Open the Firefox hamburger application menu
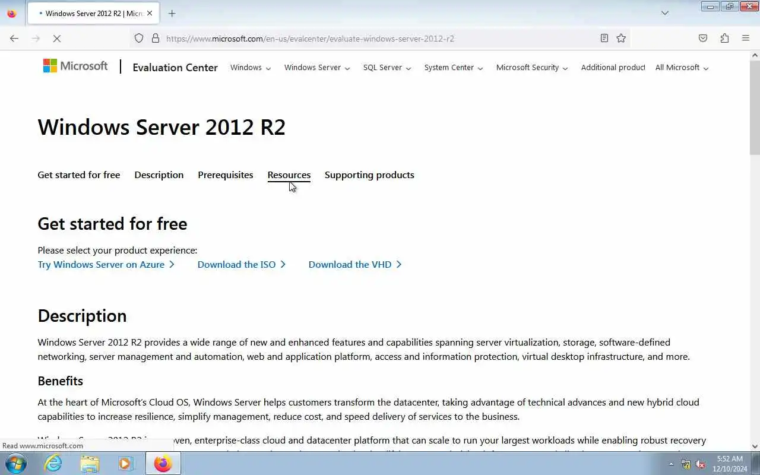Viewport: 760px width, 475px height. [x=746, y=38]
